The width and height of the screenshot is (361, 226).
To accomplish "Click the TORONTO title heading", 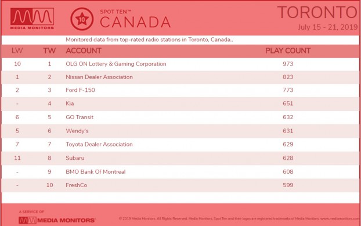I will point(317,12).
